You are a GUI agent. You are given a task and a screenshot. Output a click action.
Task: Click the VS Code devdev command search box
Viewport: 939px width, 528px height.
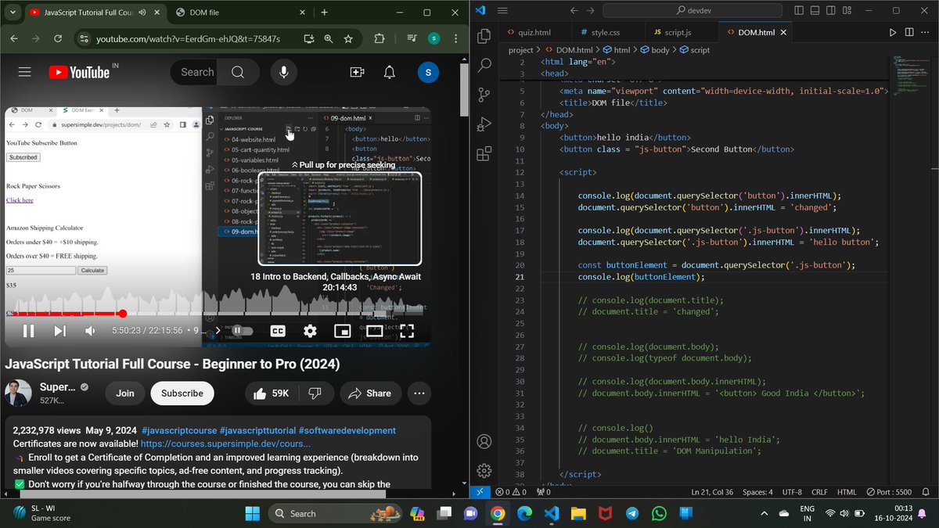692,10
